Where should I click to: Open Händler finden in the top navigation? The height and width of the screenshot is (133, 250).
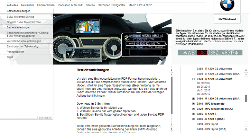click(x=46, y=5)
